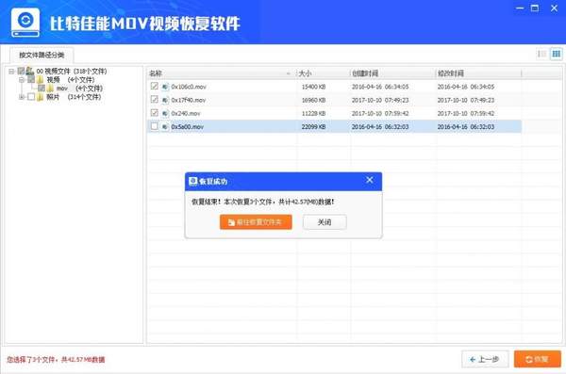The image size is (566, 374).
Task: Toggle the 视频 folder checkbox
Action: (x=31, y=80)
